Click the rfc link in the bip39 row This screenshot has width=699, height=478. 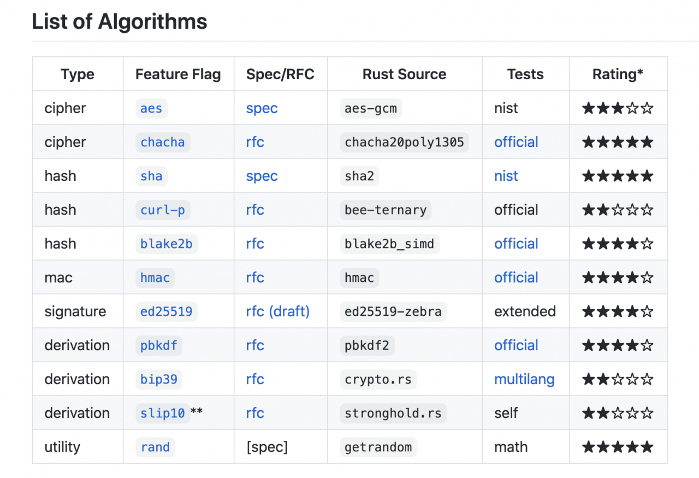(x=255, y=379)
